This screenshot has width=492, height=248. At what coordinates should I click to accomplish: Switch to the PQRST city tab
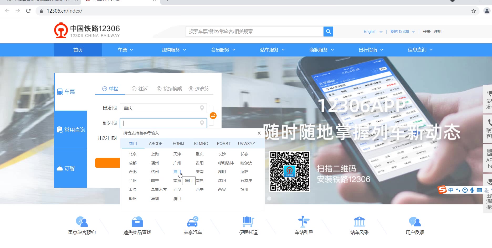click(224, 144)
